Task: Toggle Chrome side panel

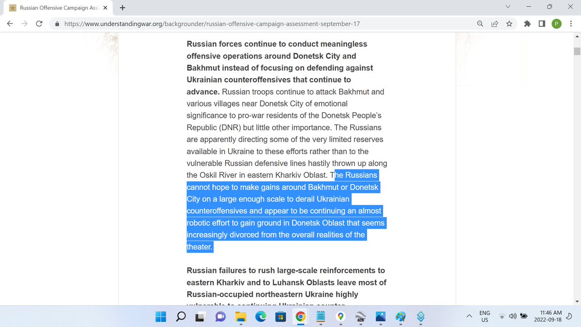Action: point(542,24)
